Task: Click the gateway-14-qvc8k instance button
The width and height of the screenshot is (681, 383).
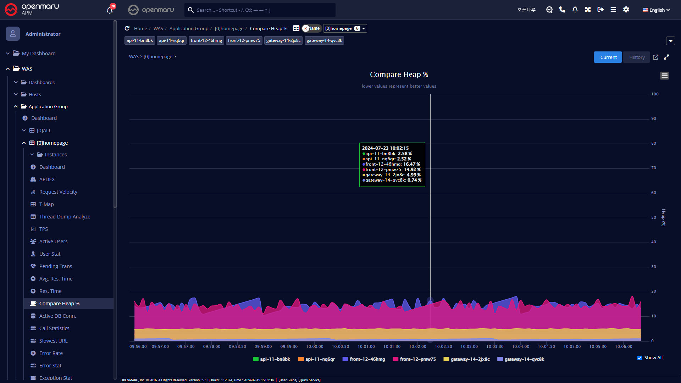Action: (x=324, y=40)
